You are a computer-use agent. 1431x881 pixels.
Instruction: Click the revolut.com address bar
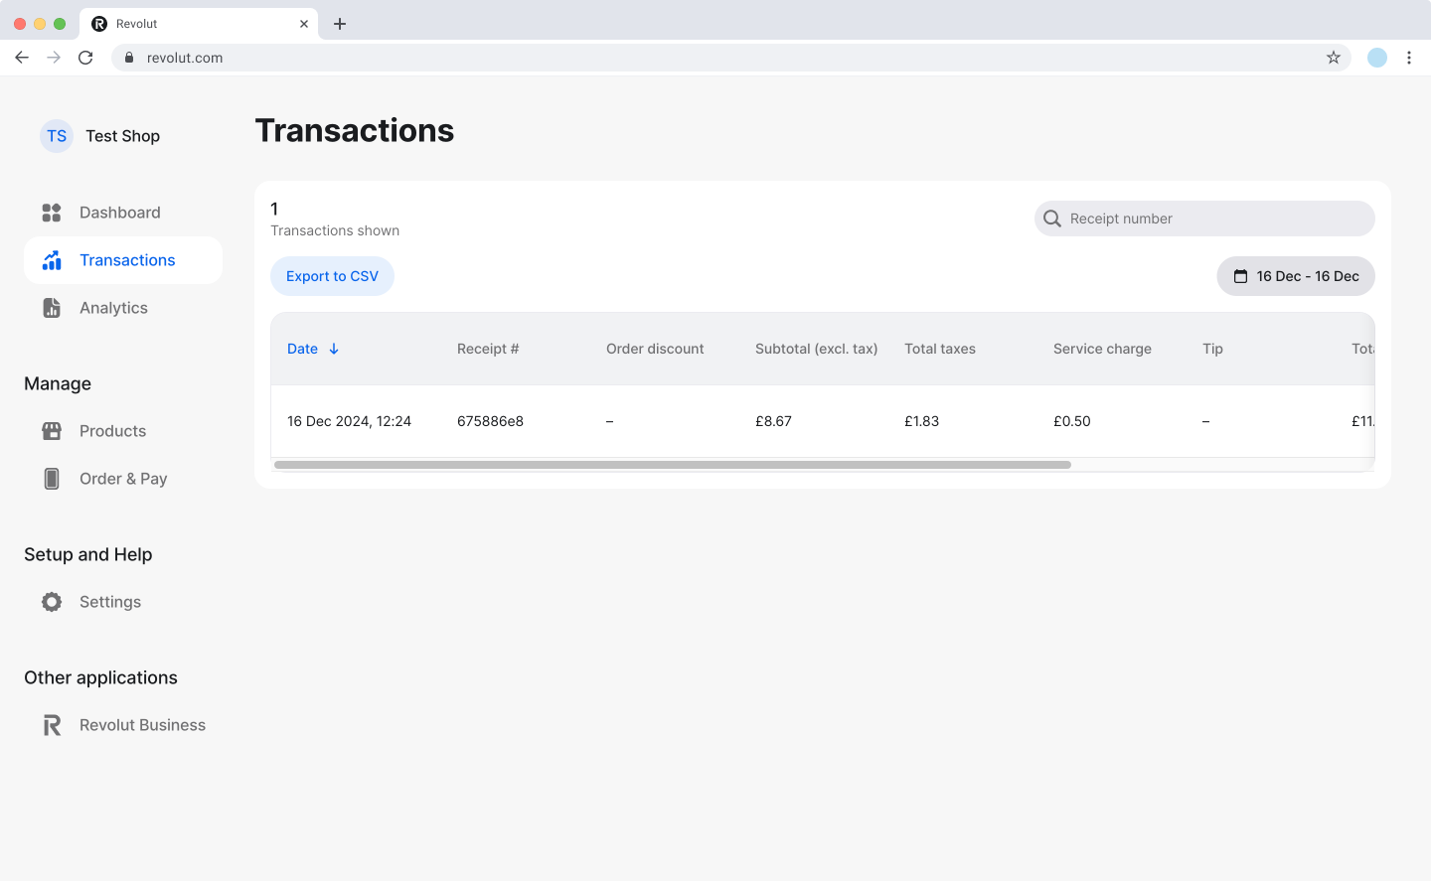point(730,58)
